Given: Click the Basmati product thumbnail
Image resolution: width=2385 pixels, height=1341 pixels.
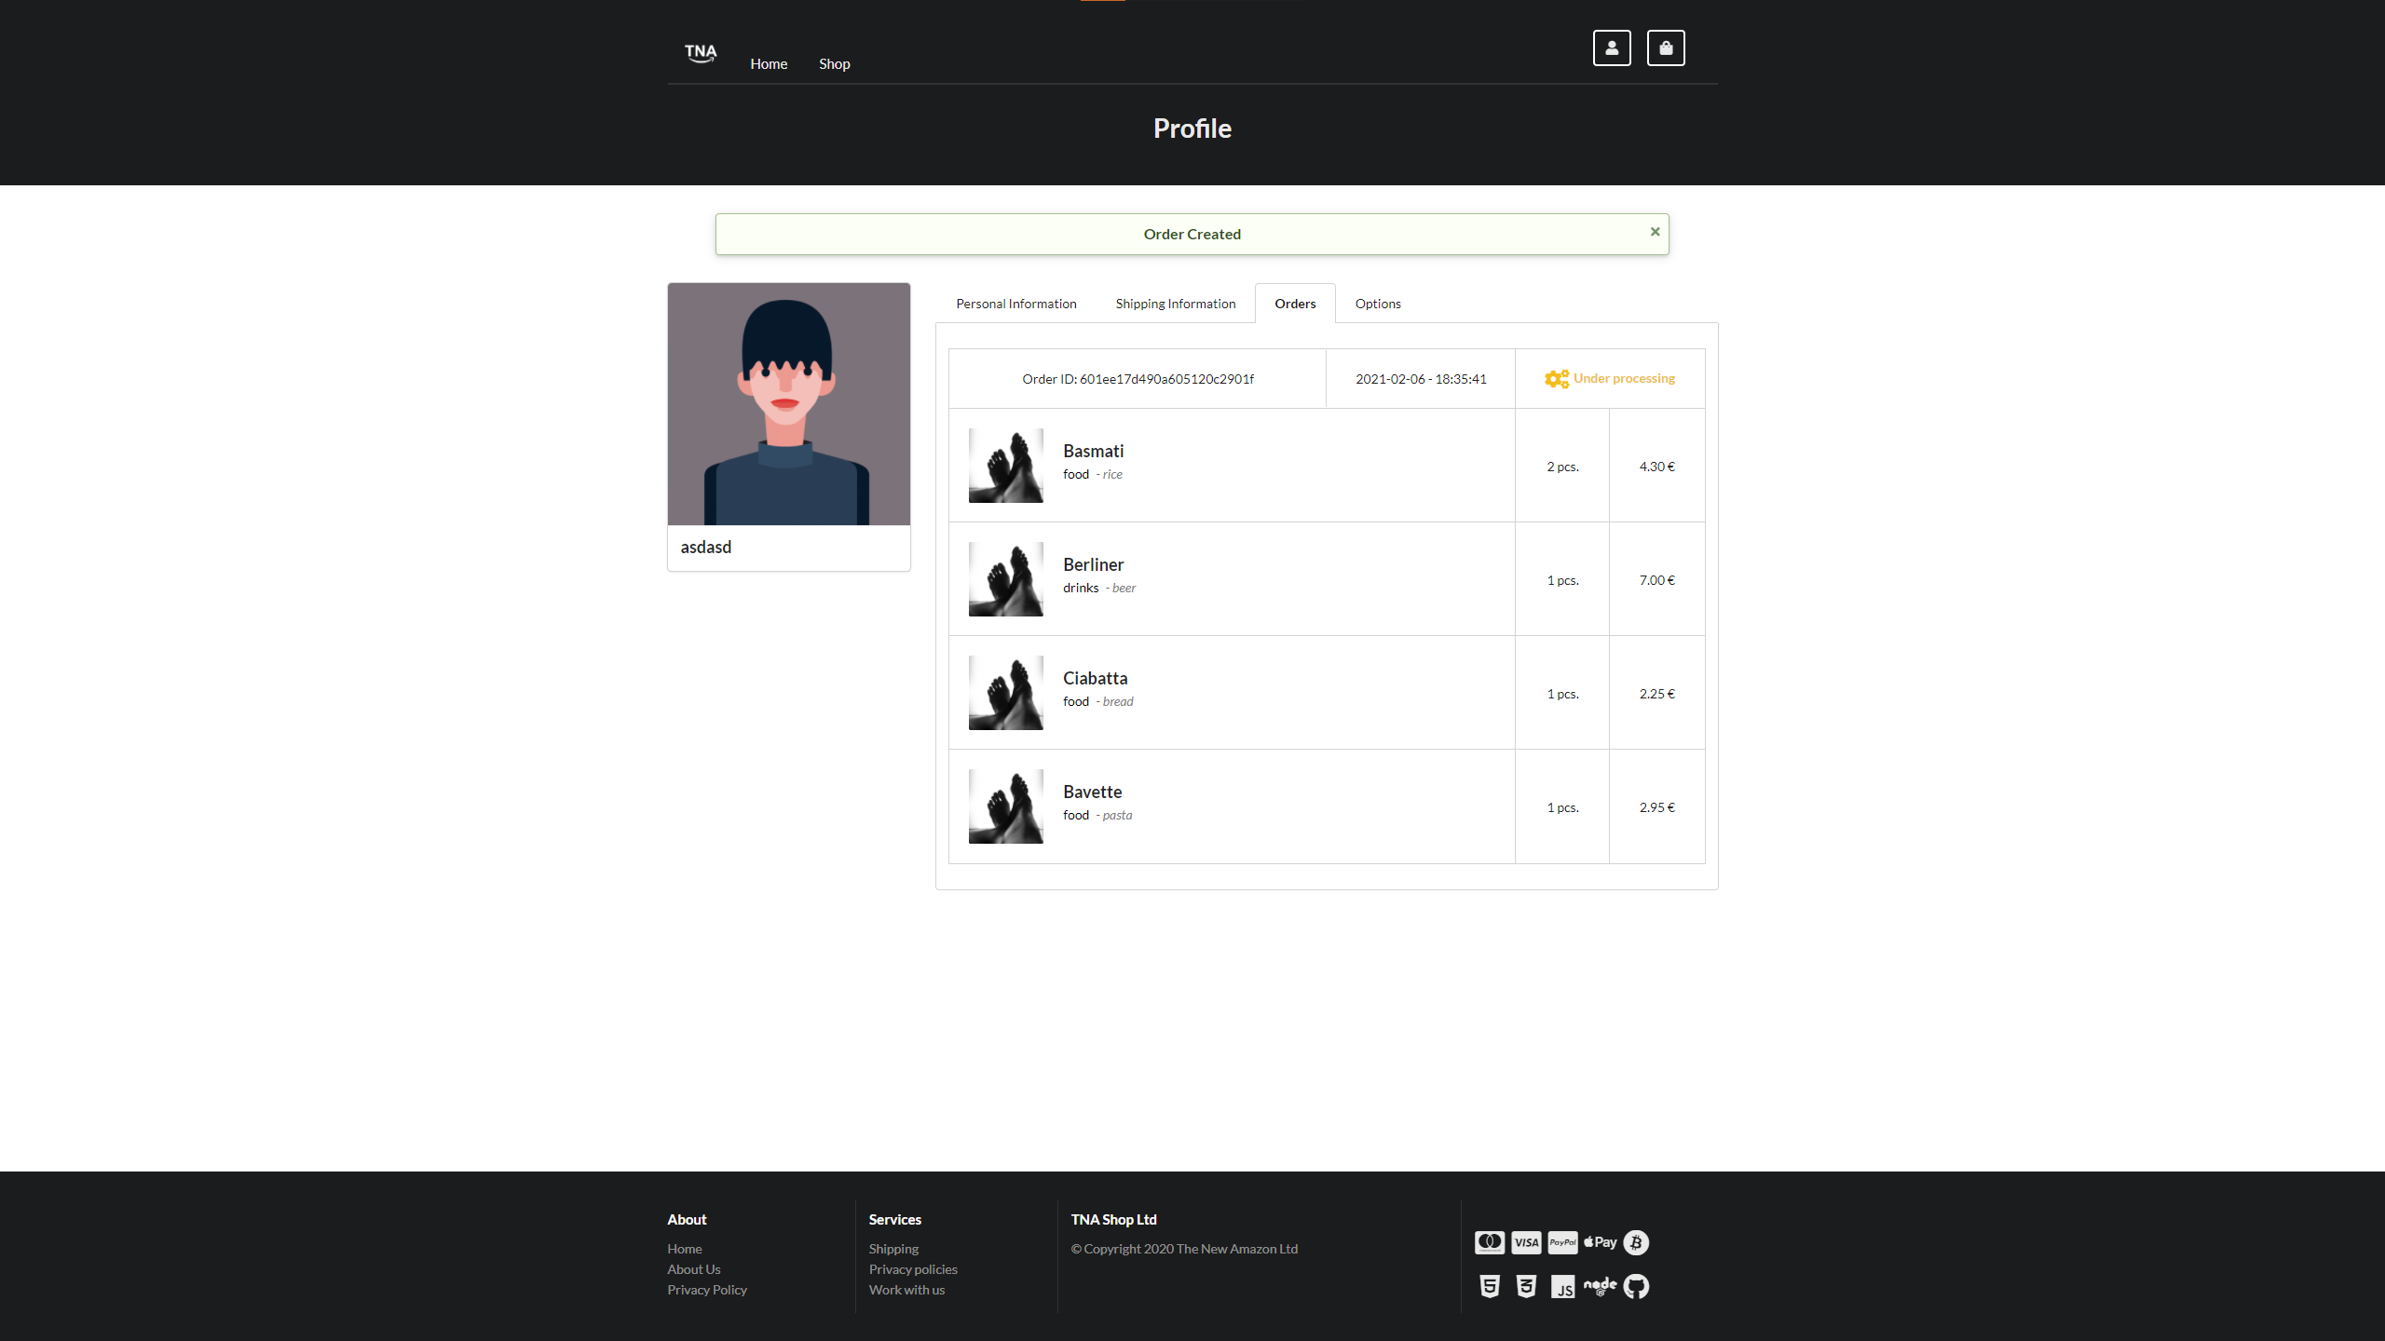Looking at the screenshot, I should coord(1005,466).
